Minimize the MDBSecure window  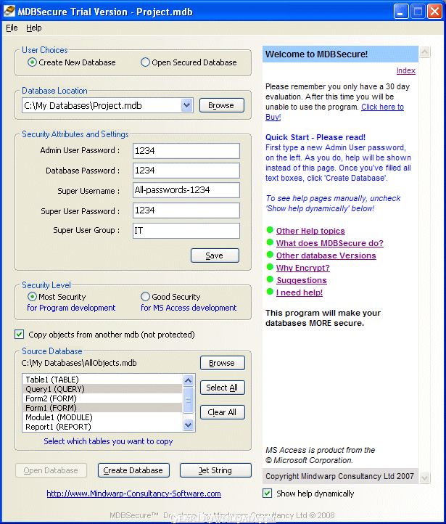pyautogui.click(x=401, y=12)
